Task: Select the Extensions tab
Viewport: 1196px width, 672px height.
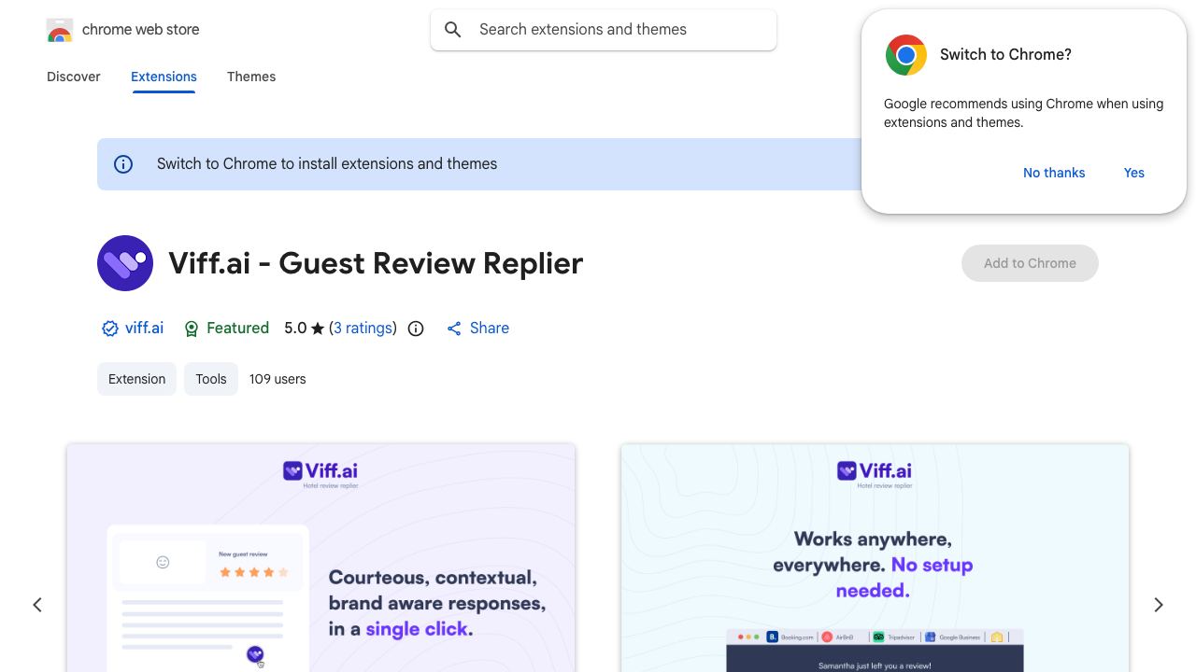Action: click(164, 77)
